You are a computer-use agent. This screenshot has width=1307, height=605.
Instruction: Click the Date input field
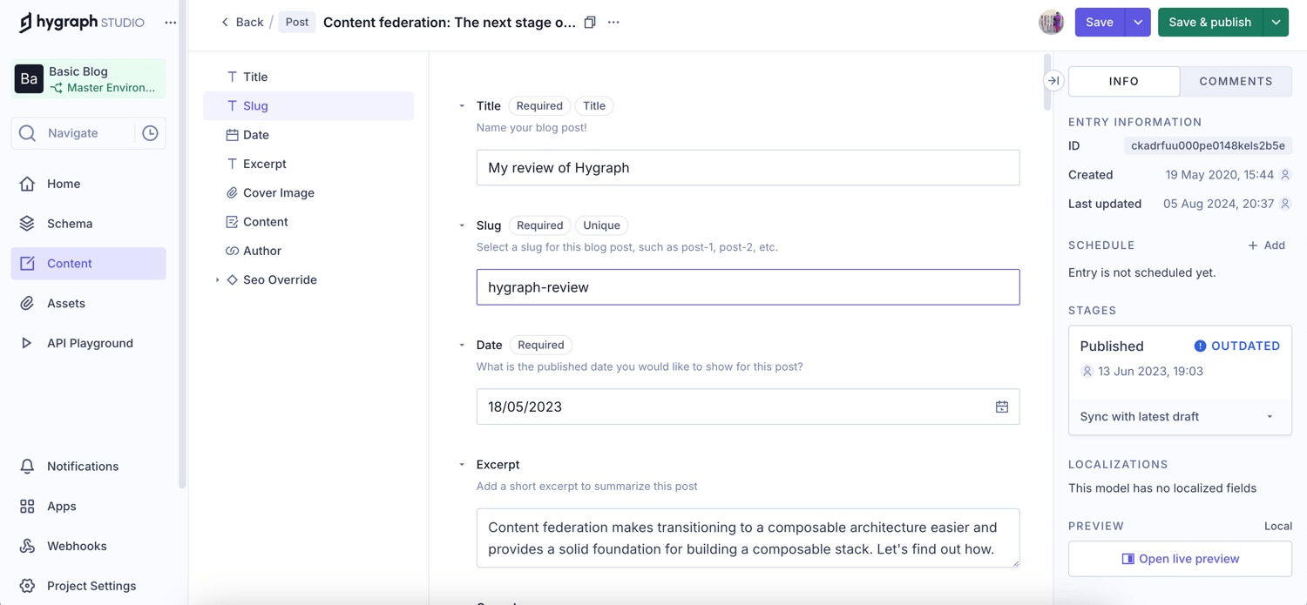[748, 407]
